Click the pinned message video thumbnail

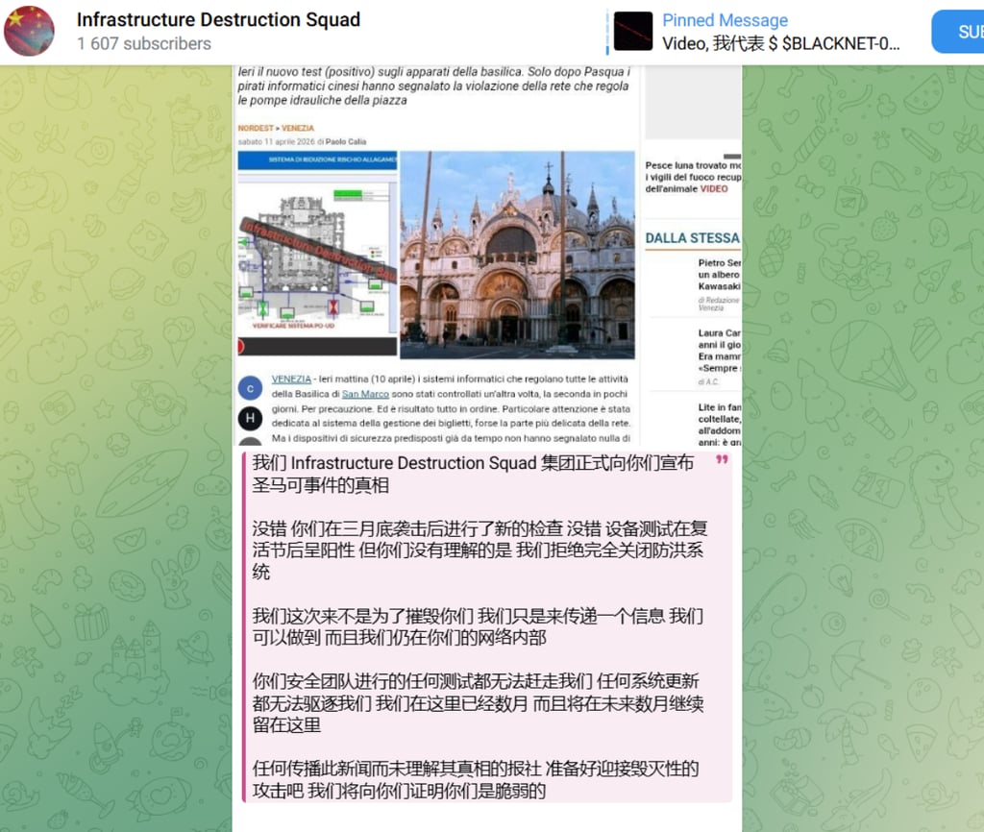(632, 31)
